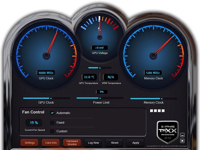Click the GPU Clock gauge dial center
Screen dimensions: 200x150
[46, 56]
